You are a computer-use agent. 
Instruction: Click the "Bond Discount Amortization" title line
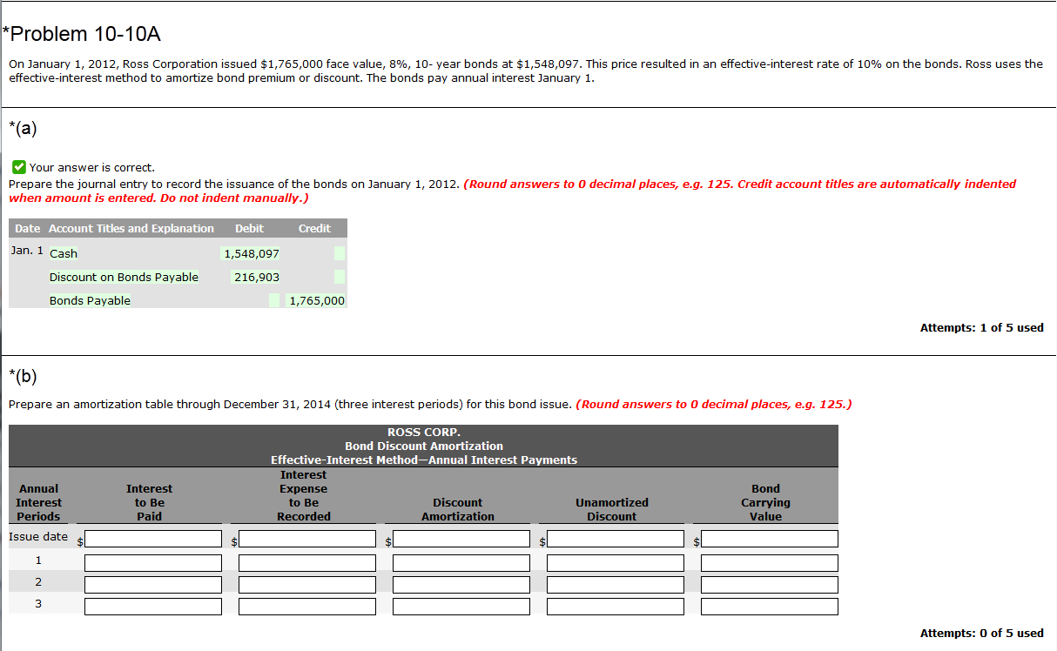click(x=423, y=446)
